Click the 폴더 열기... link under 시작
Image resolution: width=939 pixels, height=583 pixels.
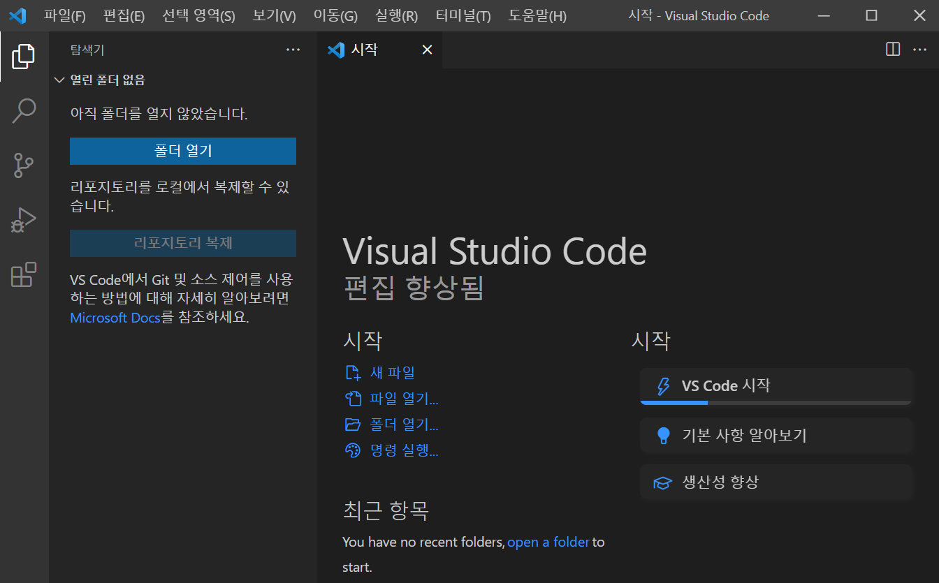tap(404, 425)
